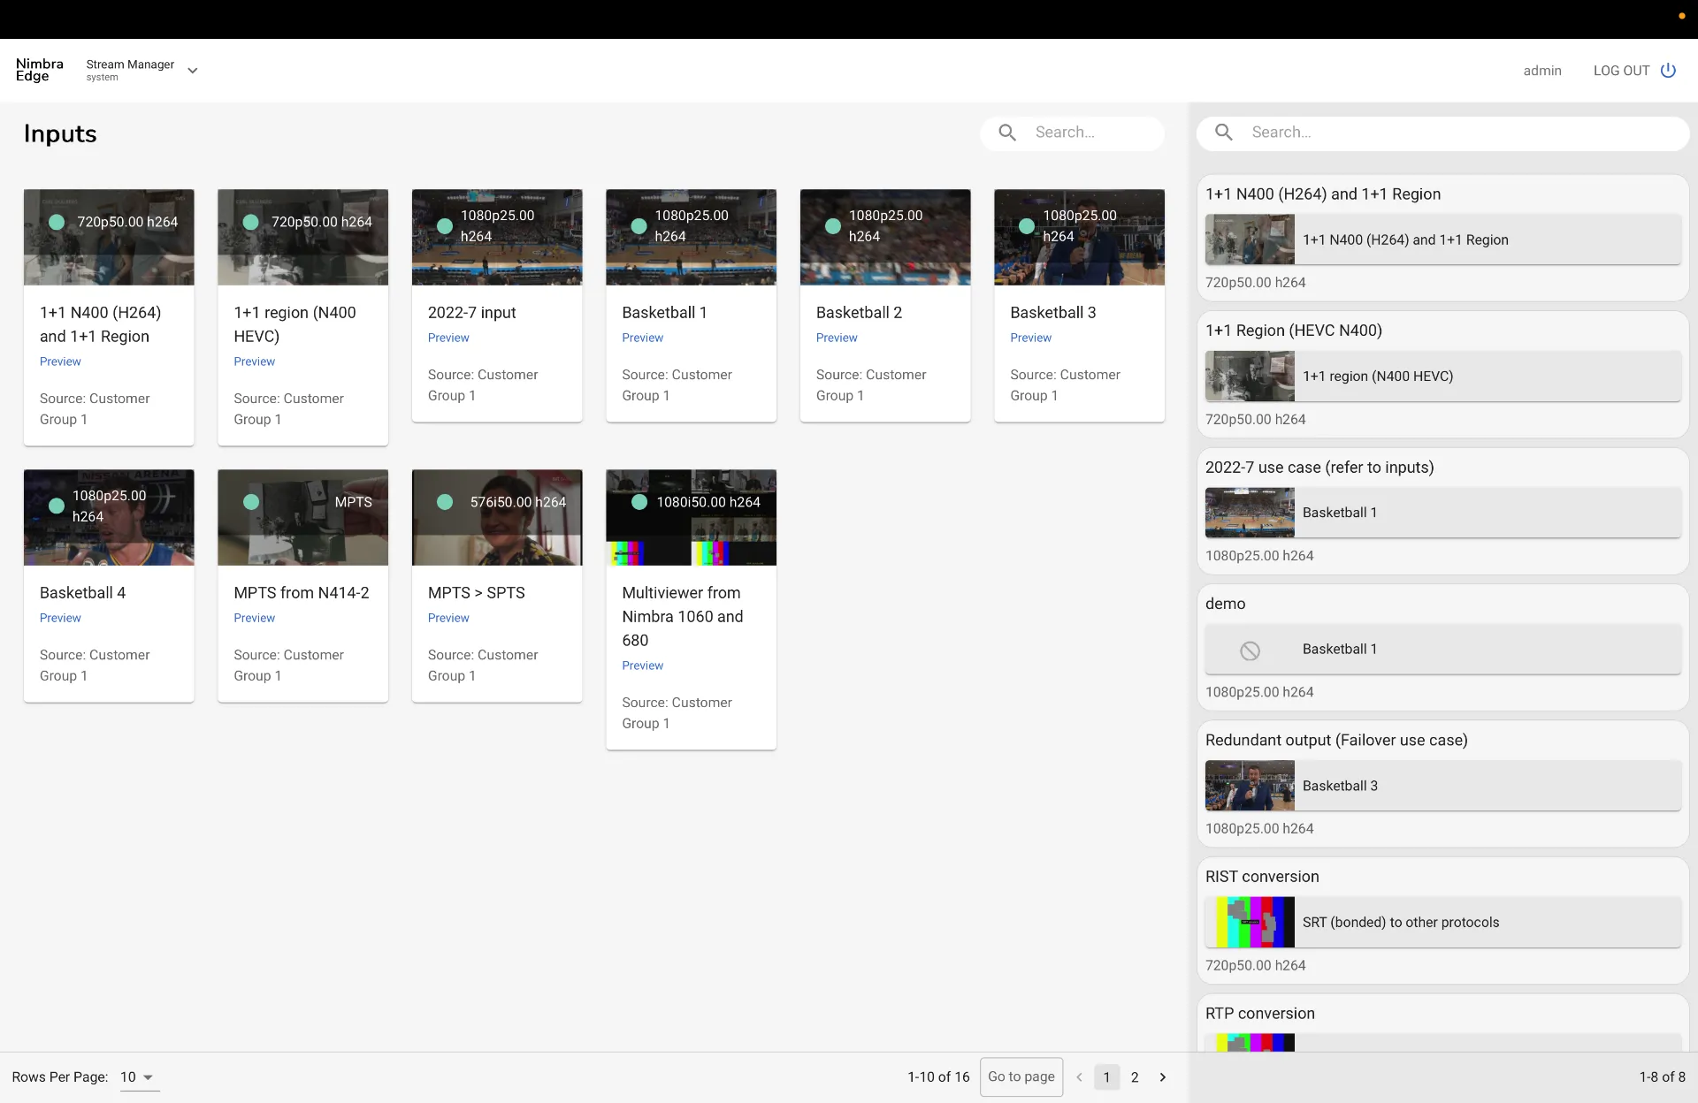The height and width of the screenshot is (1103, 1698).
Task: Click the Multiviewer from Nimbra thumbnail
Action: pos(691,517)
